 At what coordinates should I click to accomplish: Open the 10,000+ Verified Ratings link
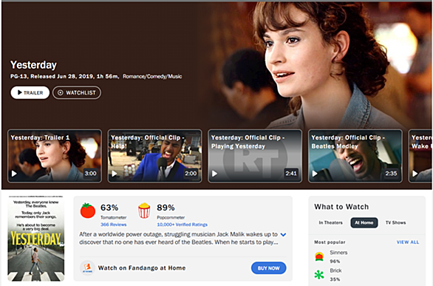pos(182,225)
